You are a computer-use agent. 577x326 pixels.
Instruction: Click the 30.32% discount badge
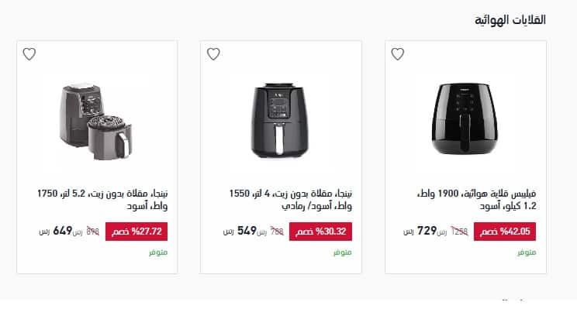[321, 232]
